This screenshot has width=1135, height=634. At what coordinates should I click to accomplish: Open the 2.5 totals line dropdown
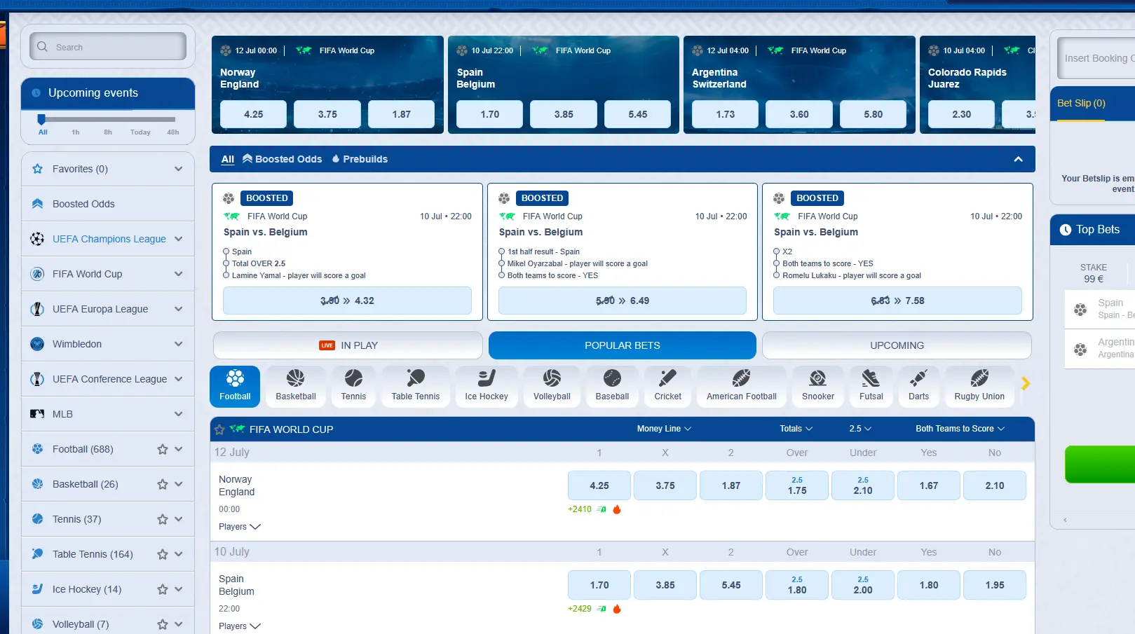pos(860,429)
